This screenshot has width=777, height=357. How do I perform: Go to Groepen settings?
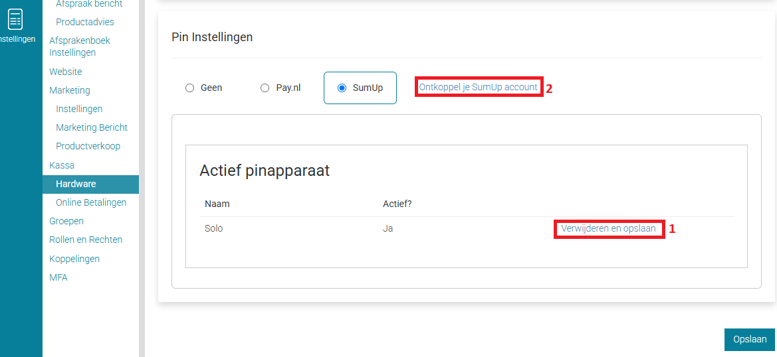[66, 221]
